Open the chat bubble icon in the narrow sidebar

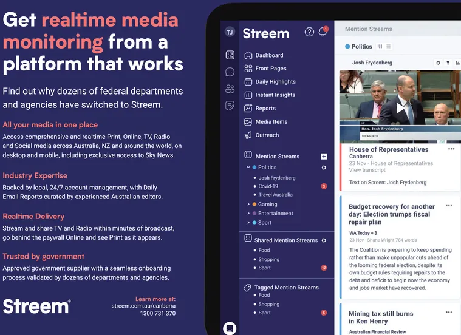coord(230,72)
